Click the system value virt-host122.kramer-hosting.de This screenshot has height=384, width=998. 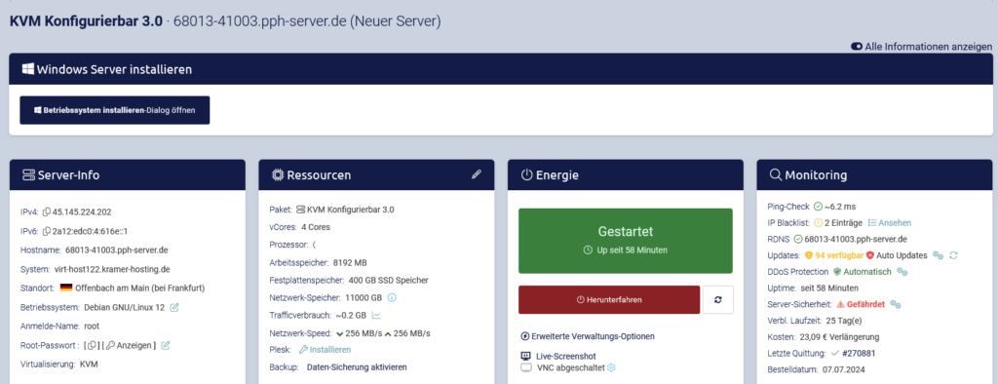(x=113, y=269)
